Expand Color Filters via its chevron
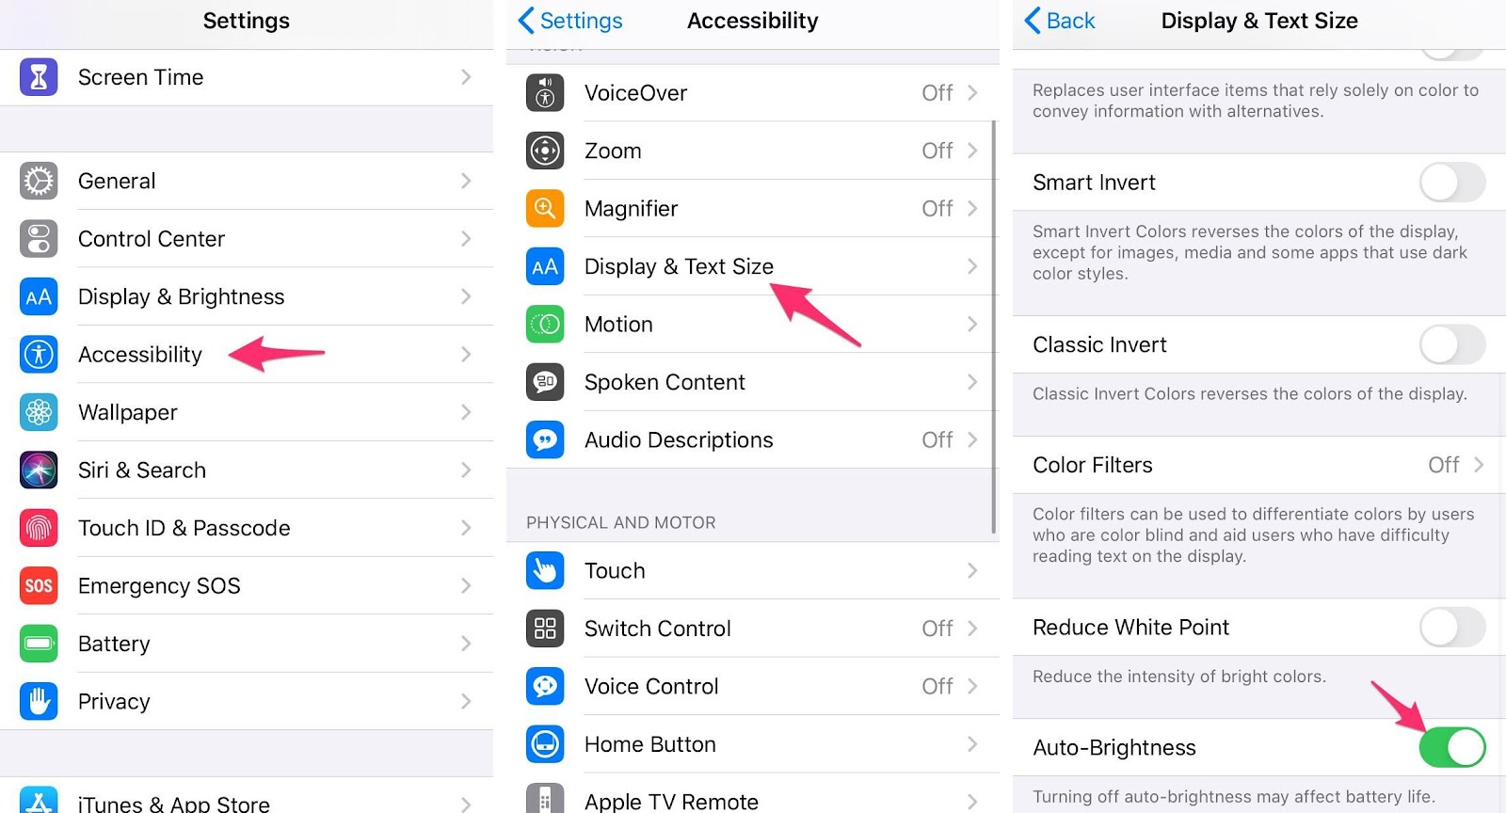 pos(1479,465)
